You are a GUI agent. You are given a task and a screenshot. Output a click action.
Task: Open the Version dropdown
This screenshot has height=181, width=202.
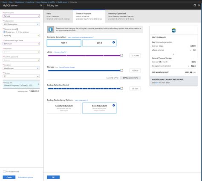pos(21,77)
